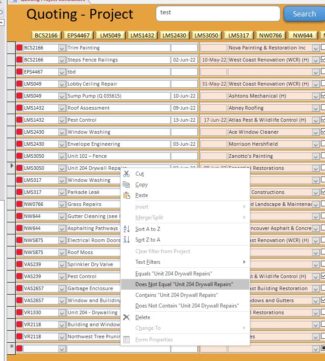Expand the Text Filters submenu
The image size is (325, 361).
click(185, 262)
